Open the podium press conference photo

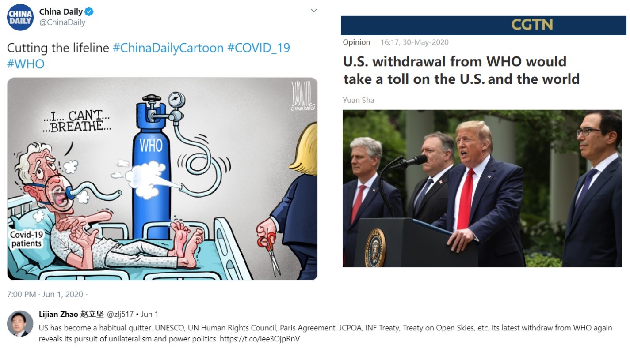(x=482, y=188)
